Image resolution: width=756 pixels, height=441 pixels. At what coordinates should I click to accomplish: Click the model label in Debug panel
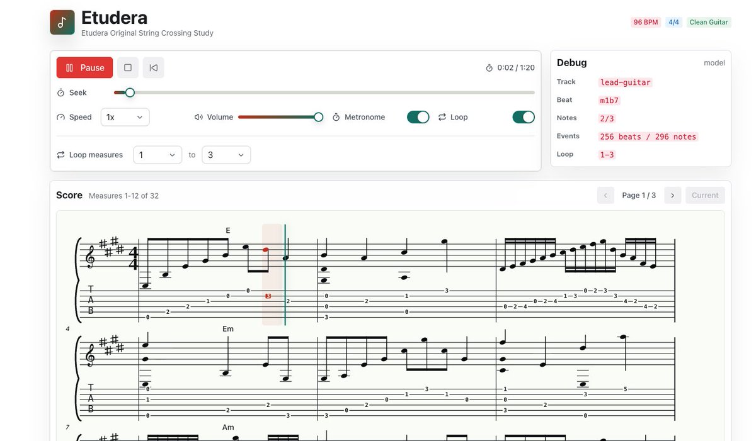pyautogui.click(x=714, y=63)
